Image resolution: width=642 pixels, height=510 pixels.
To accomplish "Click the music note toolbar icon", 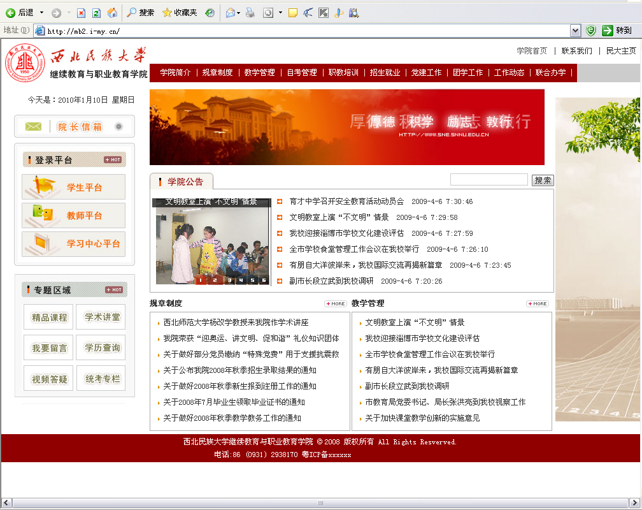I will (x=339, y=13).
